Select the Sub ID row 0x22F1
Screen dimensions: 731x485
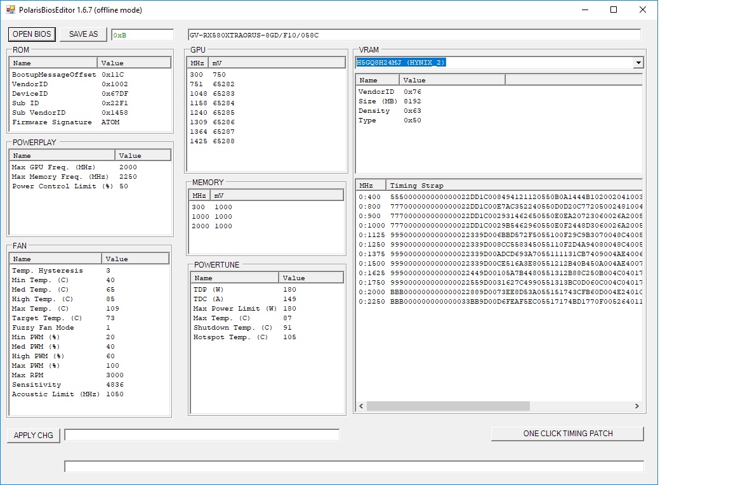tap(90, 103)
